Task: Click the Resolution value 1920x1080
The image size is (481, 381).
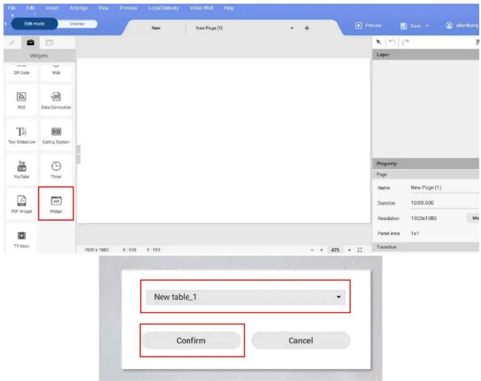Action: 423,218
